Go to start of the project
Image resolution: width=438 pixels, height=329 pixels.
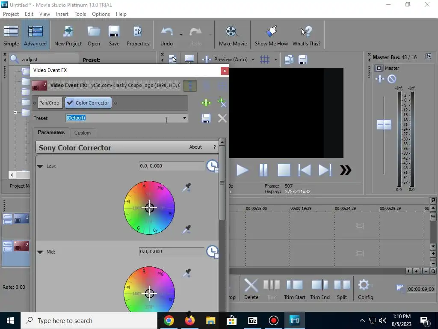coord(305,170)
